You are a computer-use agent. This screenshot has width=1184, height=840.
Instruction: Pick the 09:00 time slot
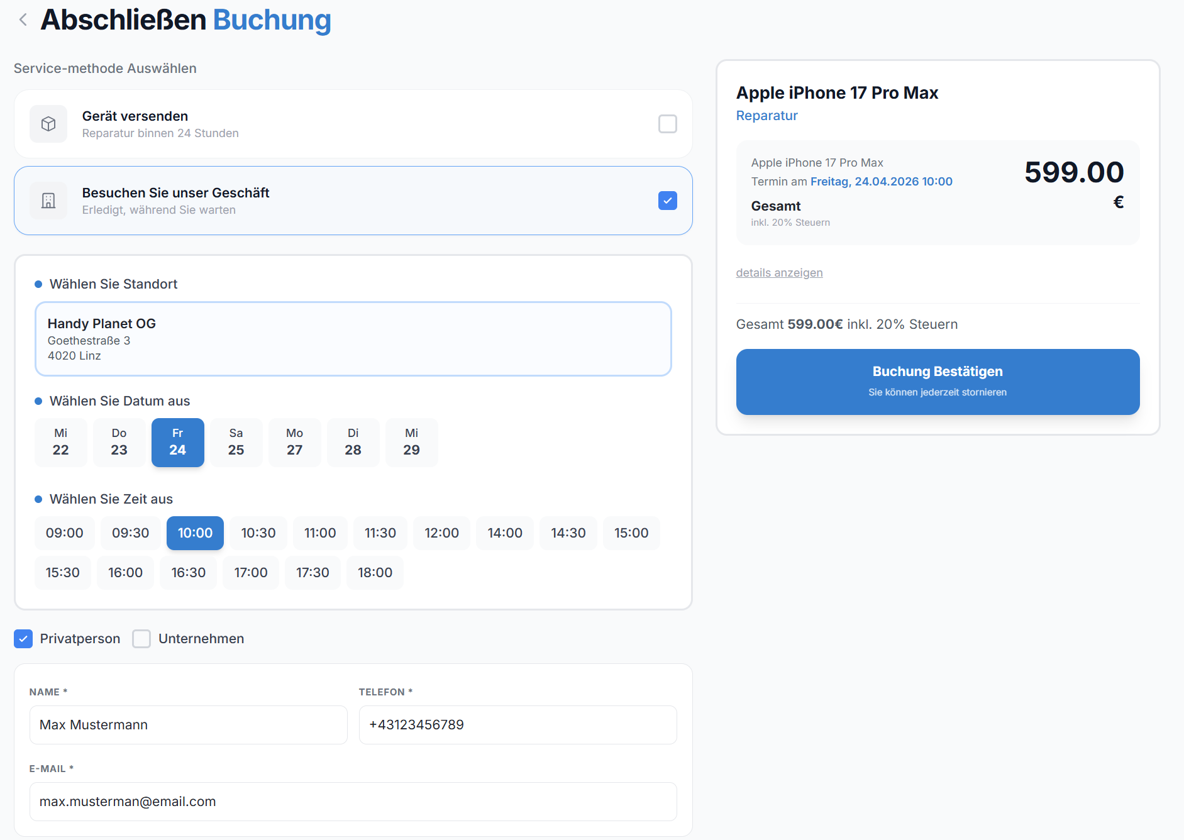click(x=65, y=533)
